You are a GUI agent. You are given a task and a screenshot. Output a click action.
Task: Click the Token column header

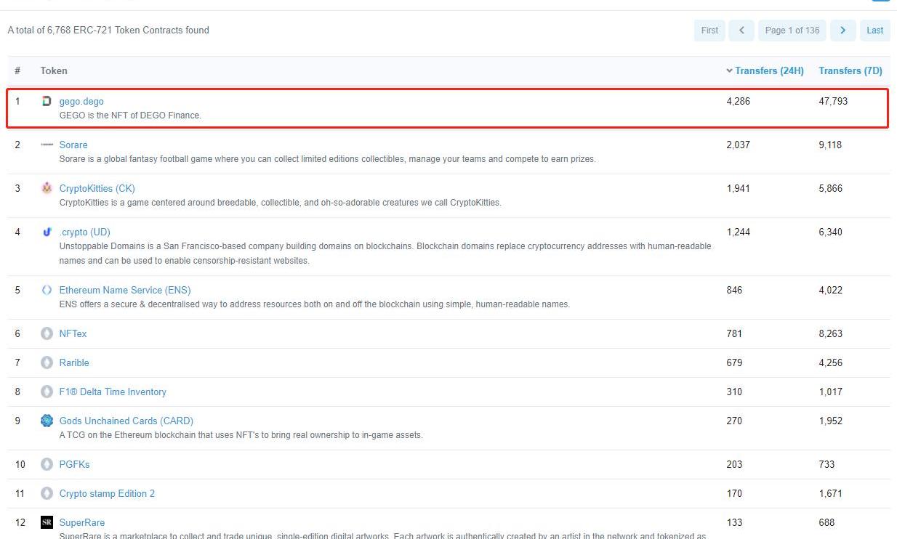pos(54,70)
